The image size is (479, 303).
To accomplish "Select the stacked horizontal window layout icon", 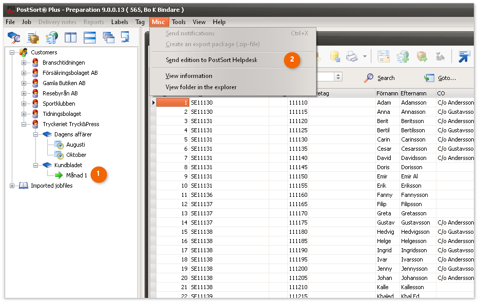I will click(90, 38).
